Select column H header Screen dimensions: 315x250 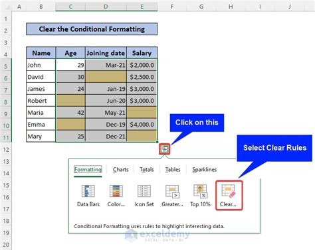click(231, 7)
